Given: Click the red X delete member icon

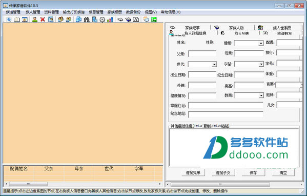Looking at the screenshot, I should tap(43, 19).
